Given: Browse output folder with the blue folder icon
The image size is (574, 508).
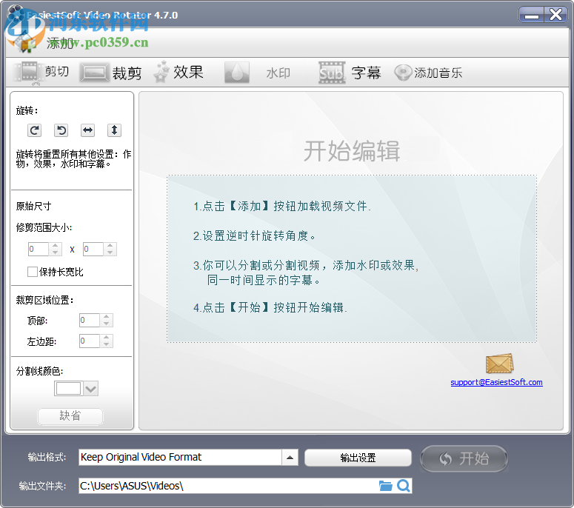Looking at the screenshot, I should [385, 486].
